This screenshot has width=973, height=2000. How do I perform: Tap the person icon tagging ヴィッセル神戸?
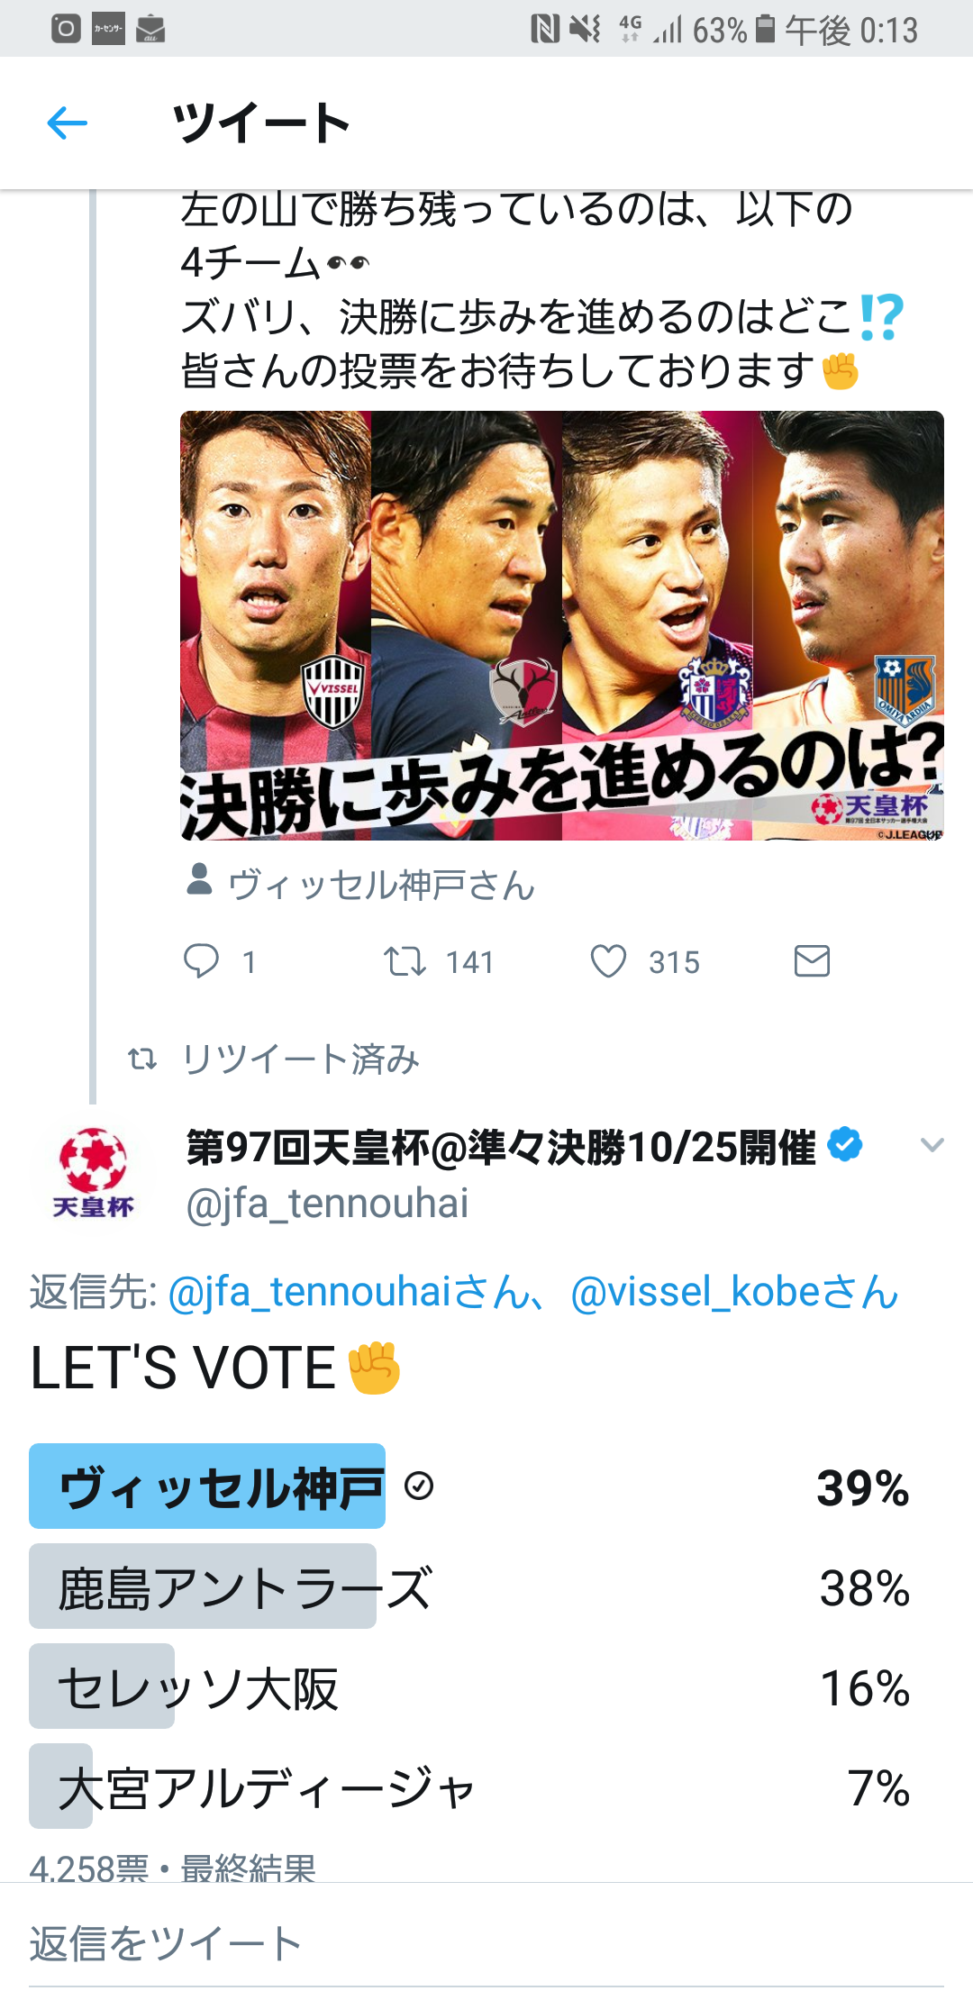click(199, 880)
